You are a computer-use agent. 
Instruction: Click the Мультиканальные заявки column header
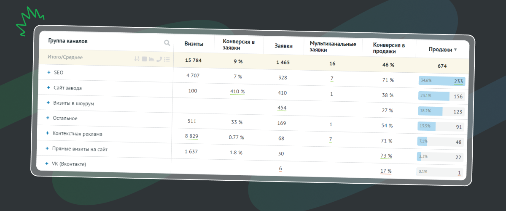click(x=333, y=47)
